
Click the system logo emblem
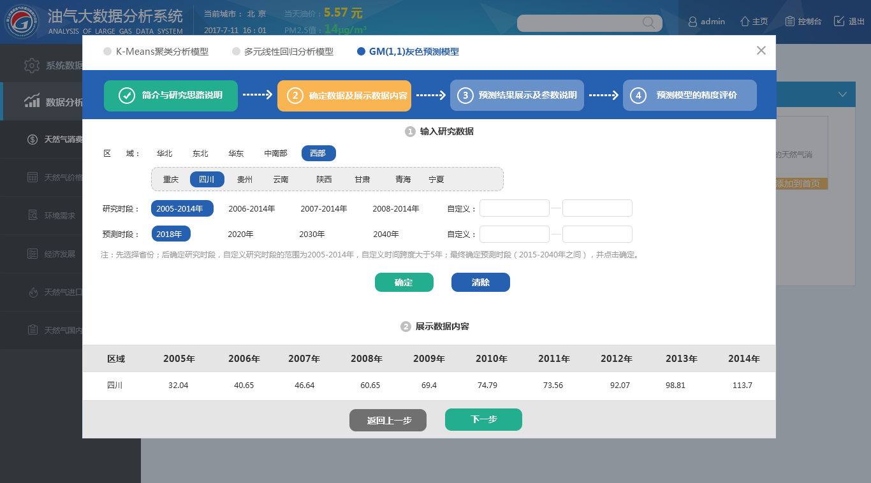[x=22, y=22]
